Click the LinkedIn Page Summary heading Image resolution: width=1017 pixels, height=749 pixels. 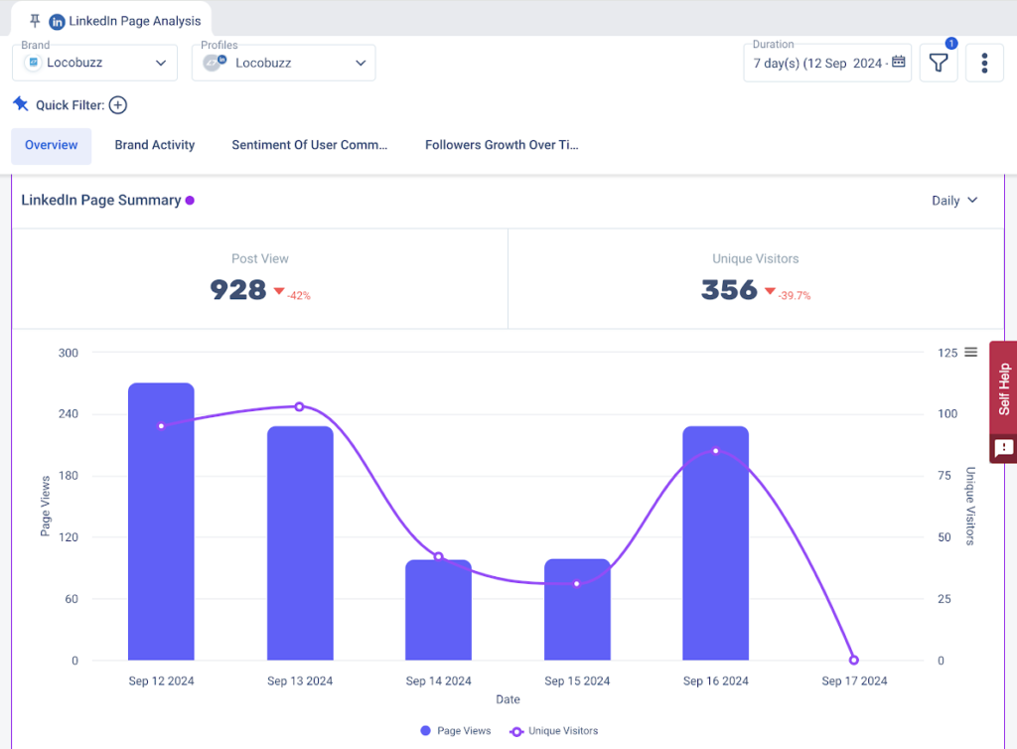(101, 201)
